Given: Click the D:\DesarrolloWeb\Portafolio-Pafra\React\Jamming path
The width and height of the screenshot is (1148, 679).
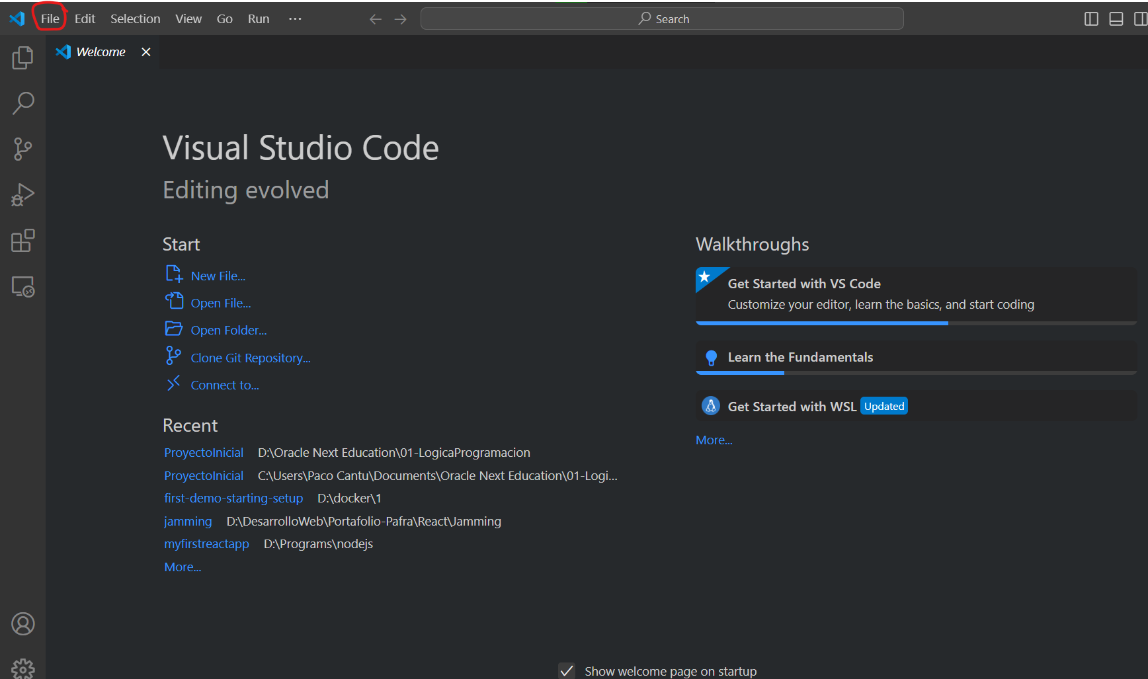Looking at the screenshot, I should click(364, 522).
